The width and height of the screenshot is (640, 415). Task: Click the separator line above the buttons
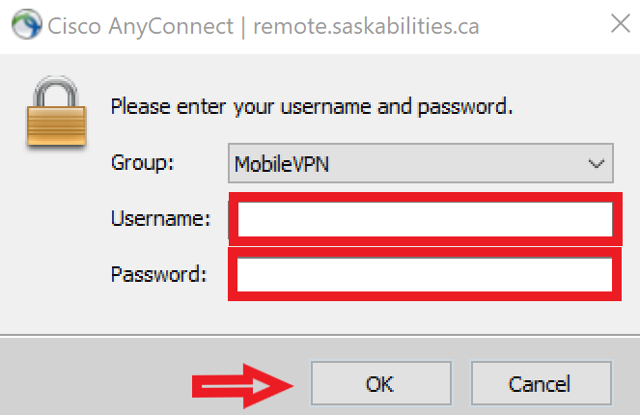coord(320,336)
